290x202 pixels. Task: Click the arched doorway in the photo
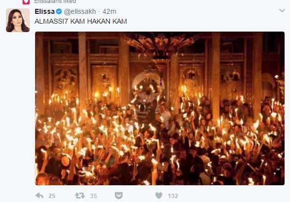click(x=148, y=82)
